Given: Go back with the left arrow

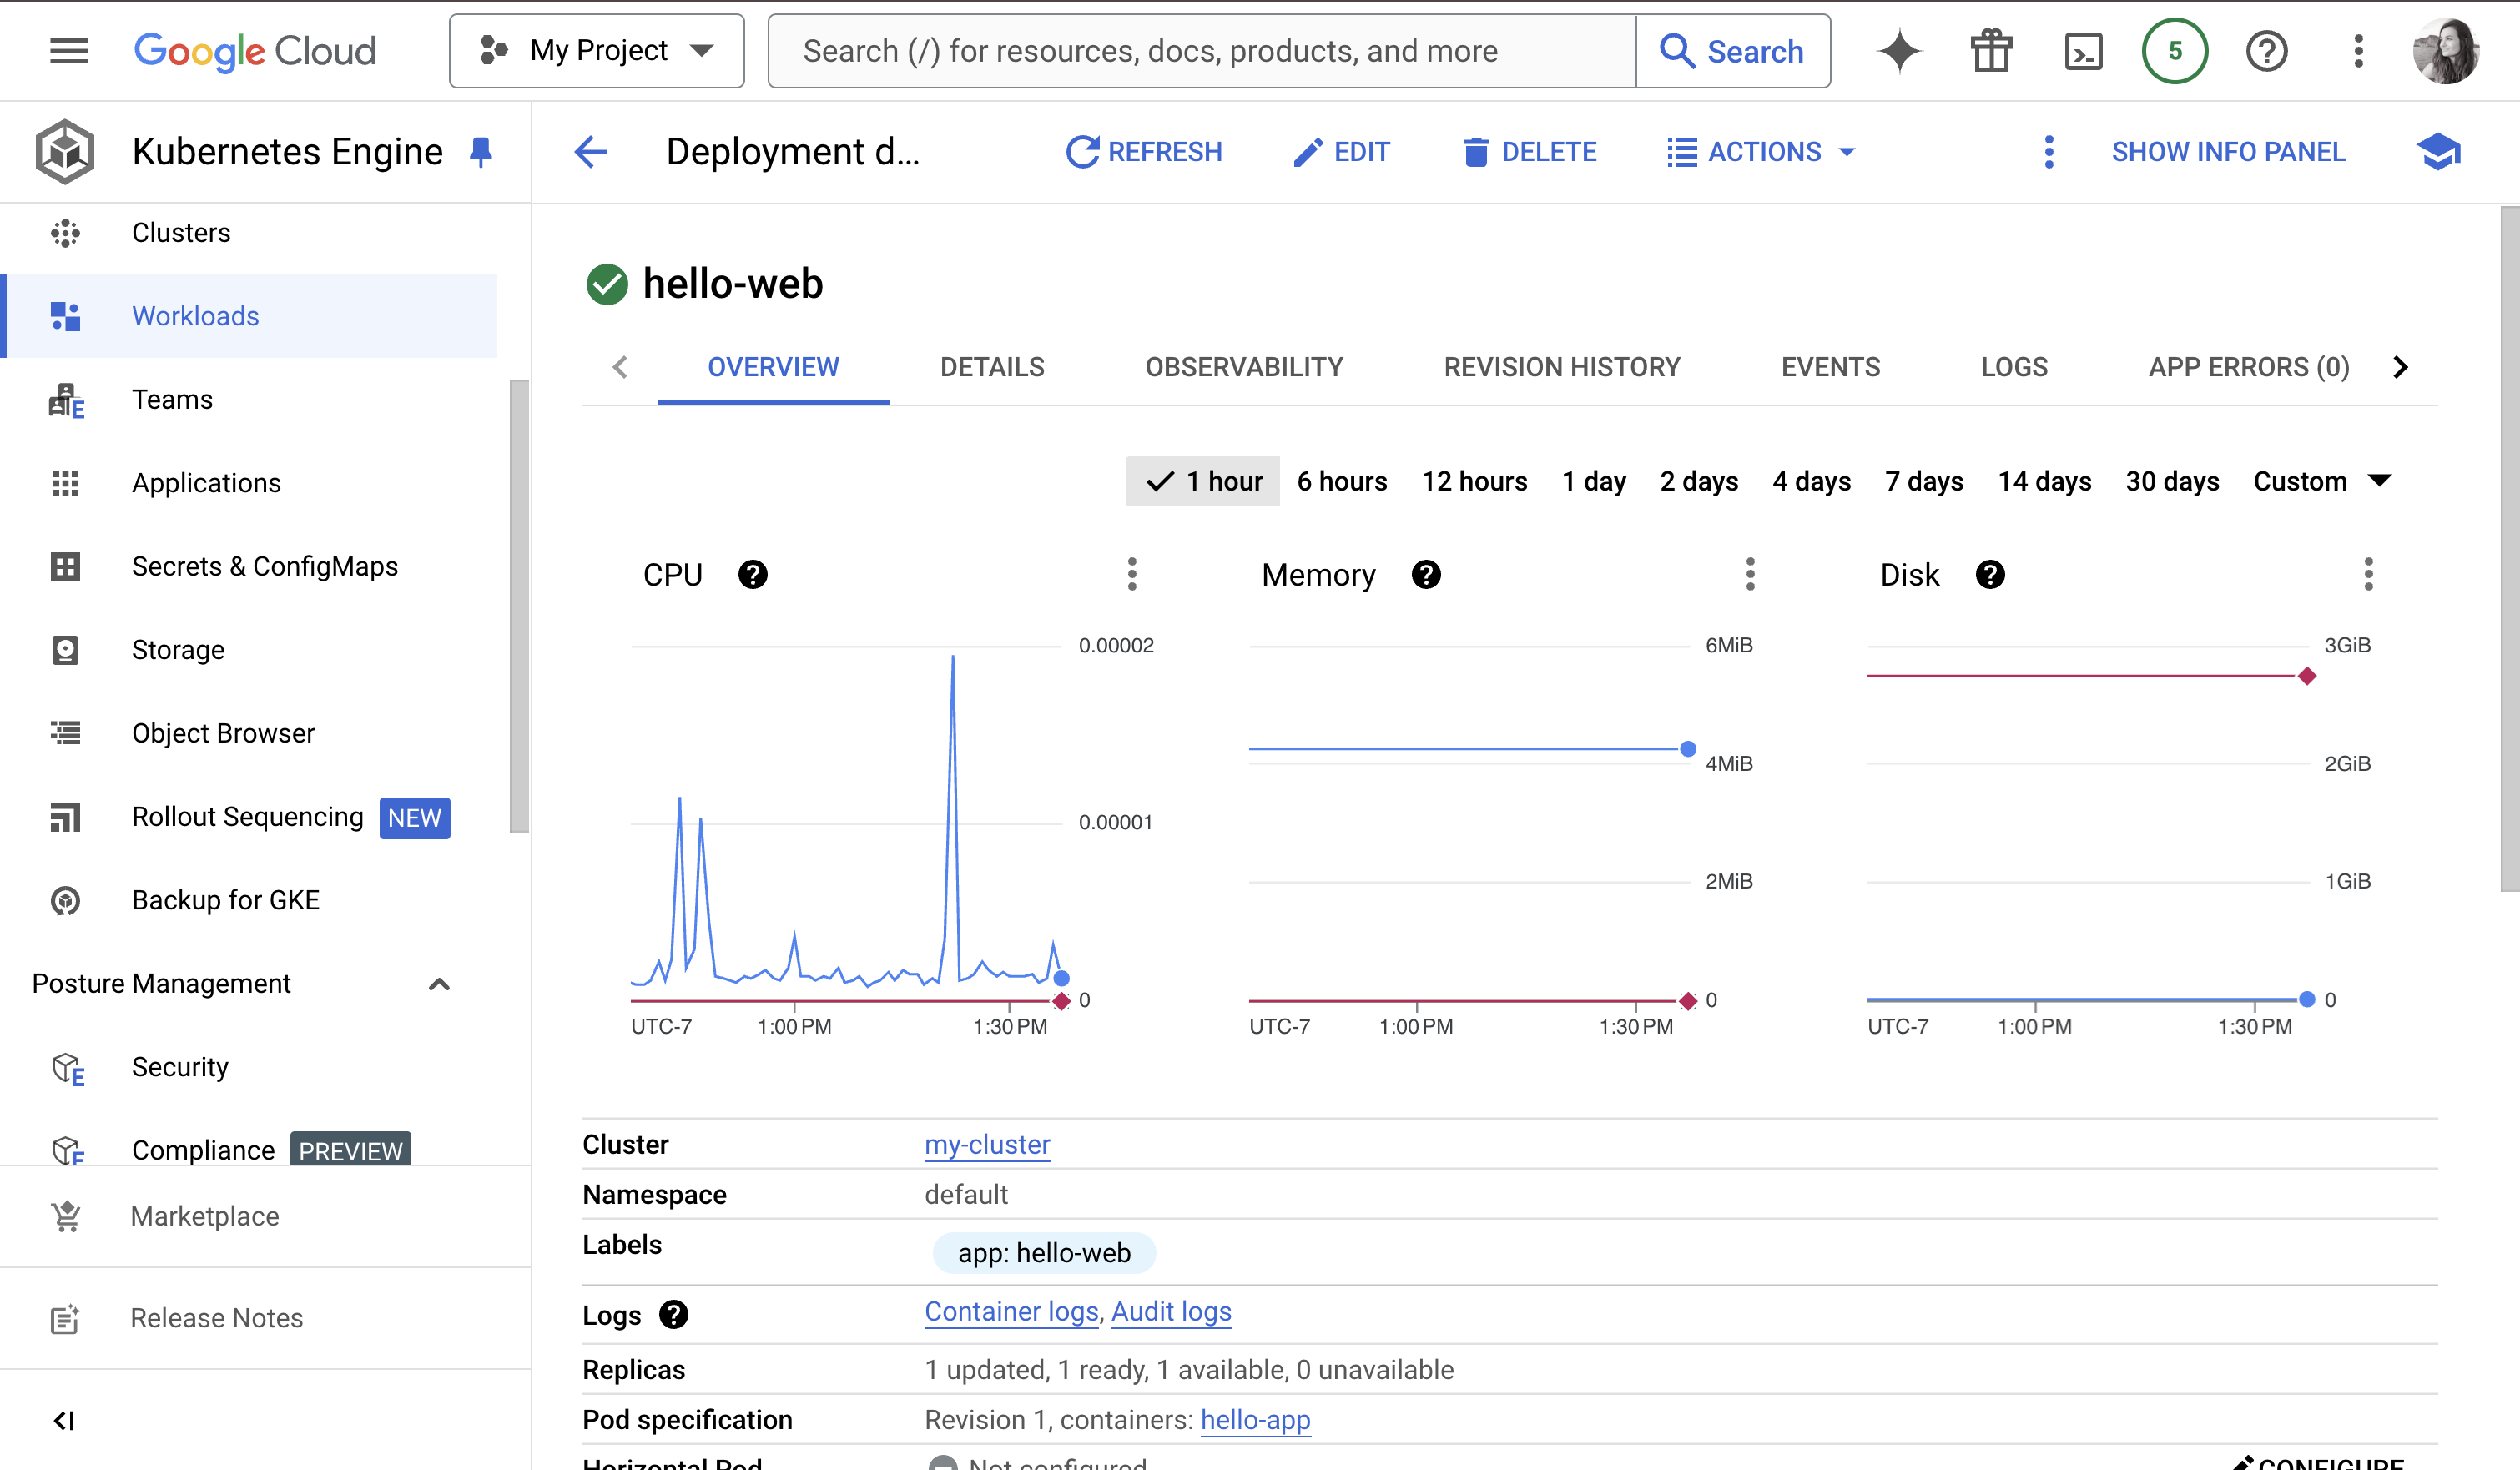Looking at the screenshot, I should pyautogui.click(x=591, y=152).
